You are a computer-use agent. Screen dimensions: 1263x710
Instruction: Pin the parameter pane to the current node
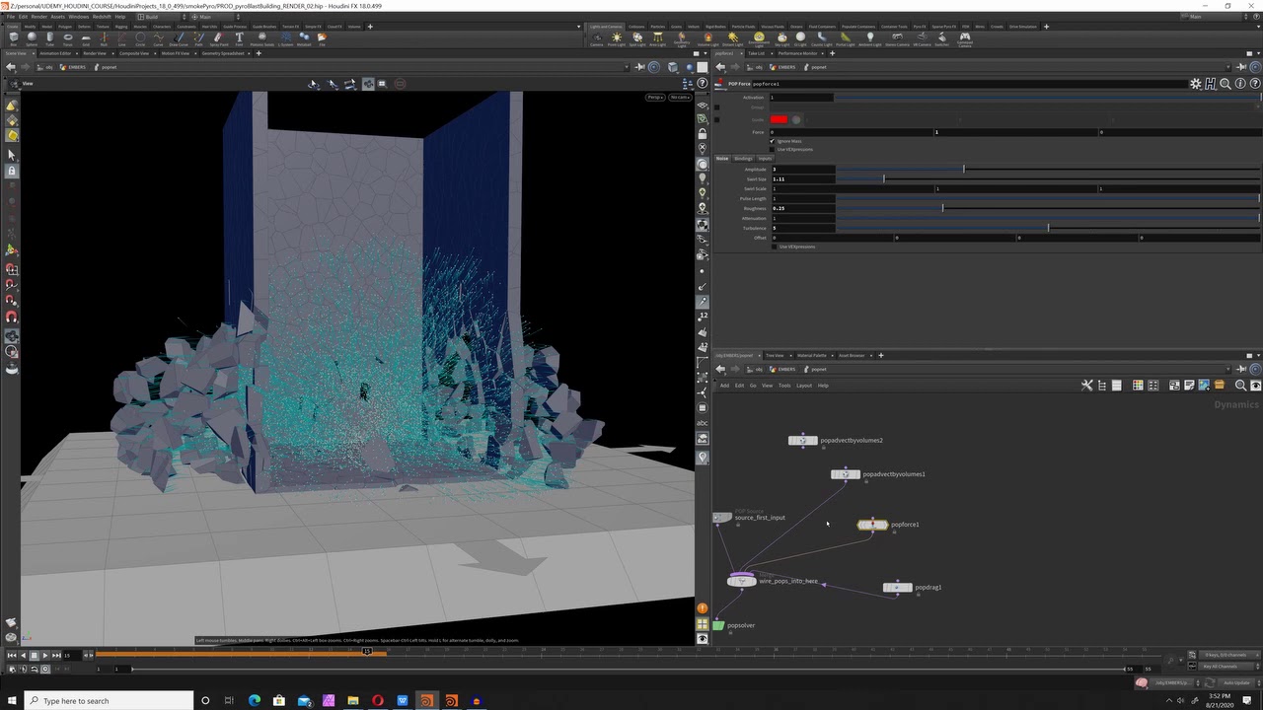(1241, 67)
